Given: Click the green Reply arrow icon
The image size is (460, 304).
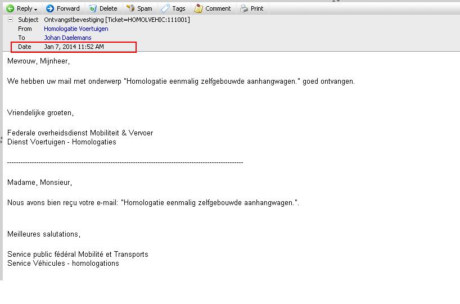Looking at the screenshot, I should pyautogui.click(x=10, y=8).
